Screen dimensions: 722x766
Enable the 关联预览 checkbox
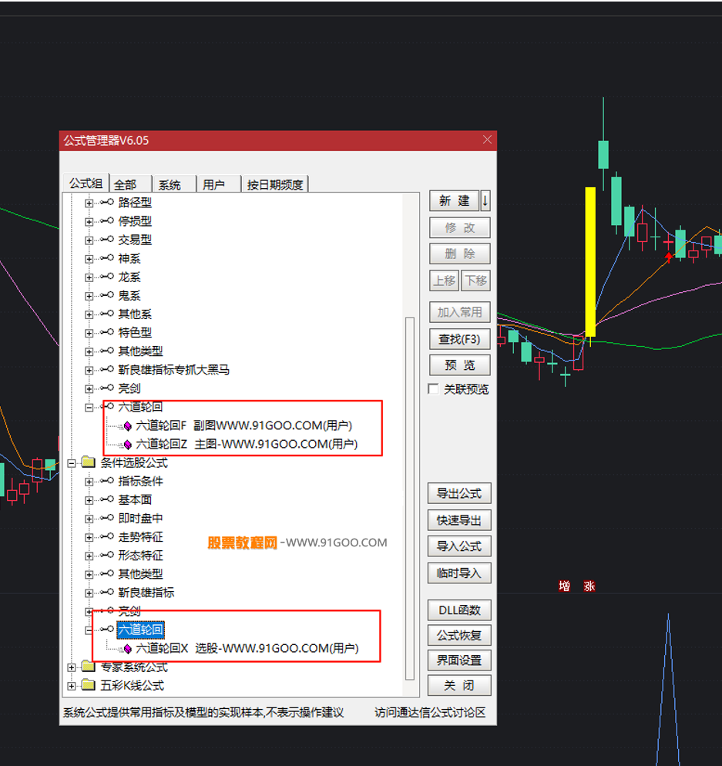tap(434, 389)
